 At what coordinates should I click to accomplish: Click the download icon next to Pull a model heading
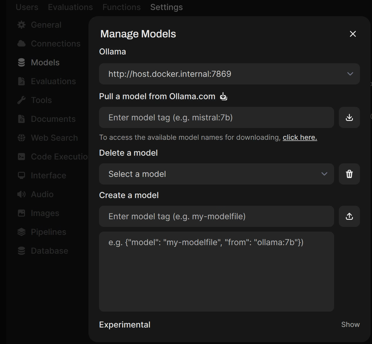[224, 96]
